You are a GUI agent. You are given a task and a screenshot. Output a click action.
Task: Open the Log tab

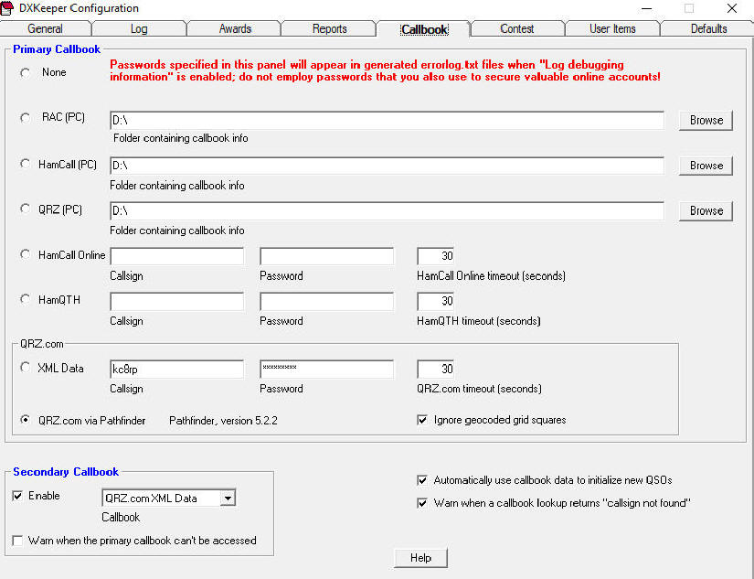(x=139, y=29)
